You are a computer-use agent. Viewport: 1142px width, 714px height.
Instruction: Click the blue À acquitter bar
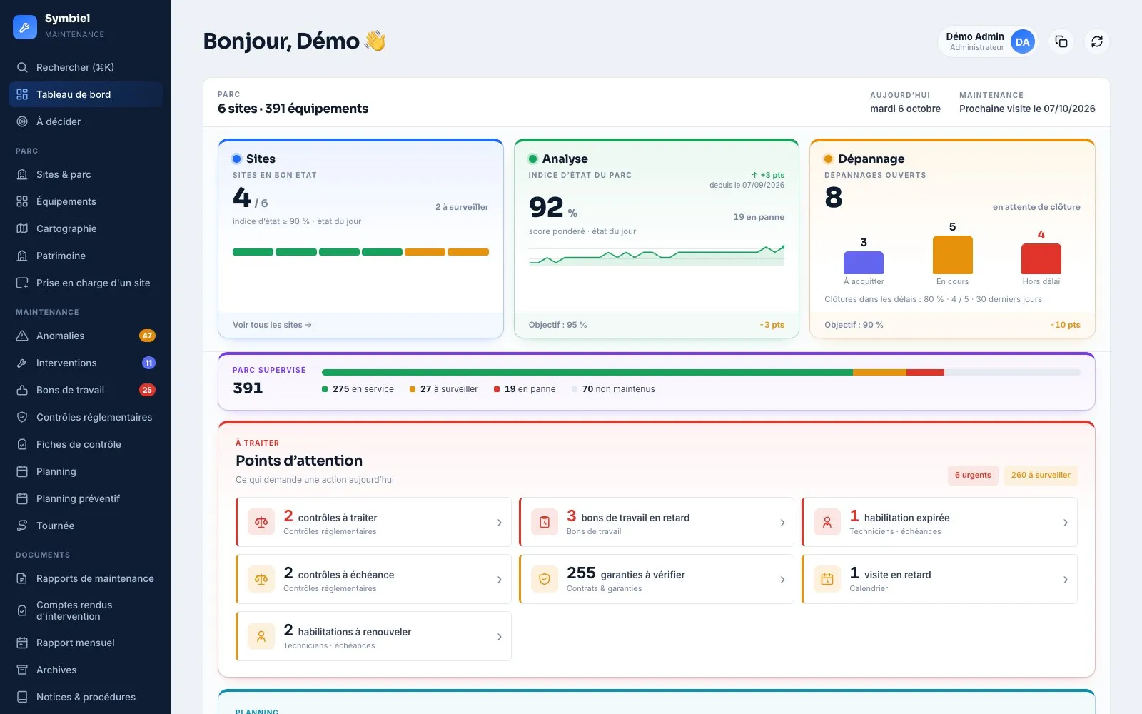pyautogui.click(x=864, y=263)
